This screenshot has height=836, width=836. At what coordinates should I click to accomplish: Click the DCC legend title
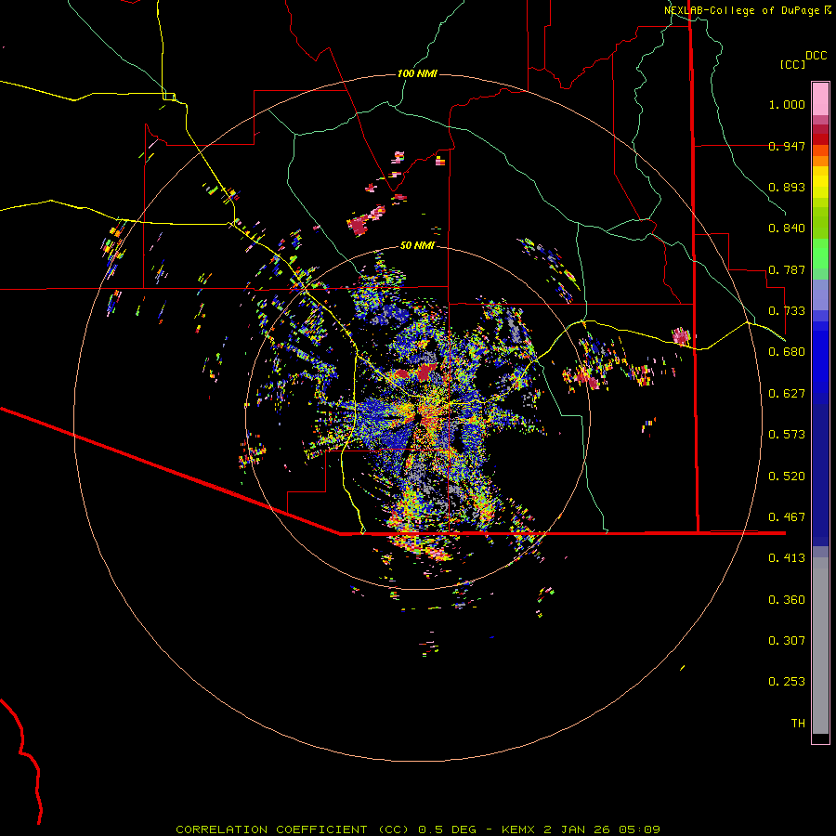[816, 56]
